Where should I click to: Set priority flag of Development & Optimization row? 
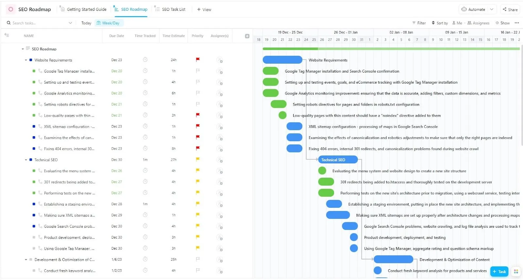point(198,259)
